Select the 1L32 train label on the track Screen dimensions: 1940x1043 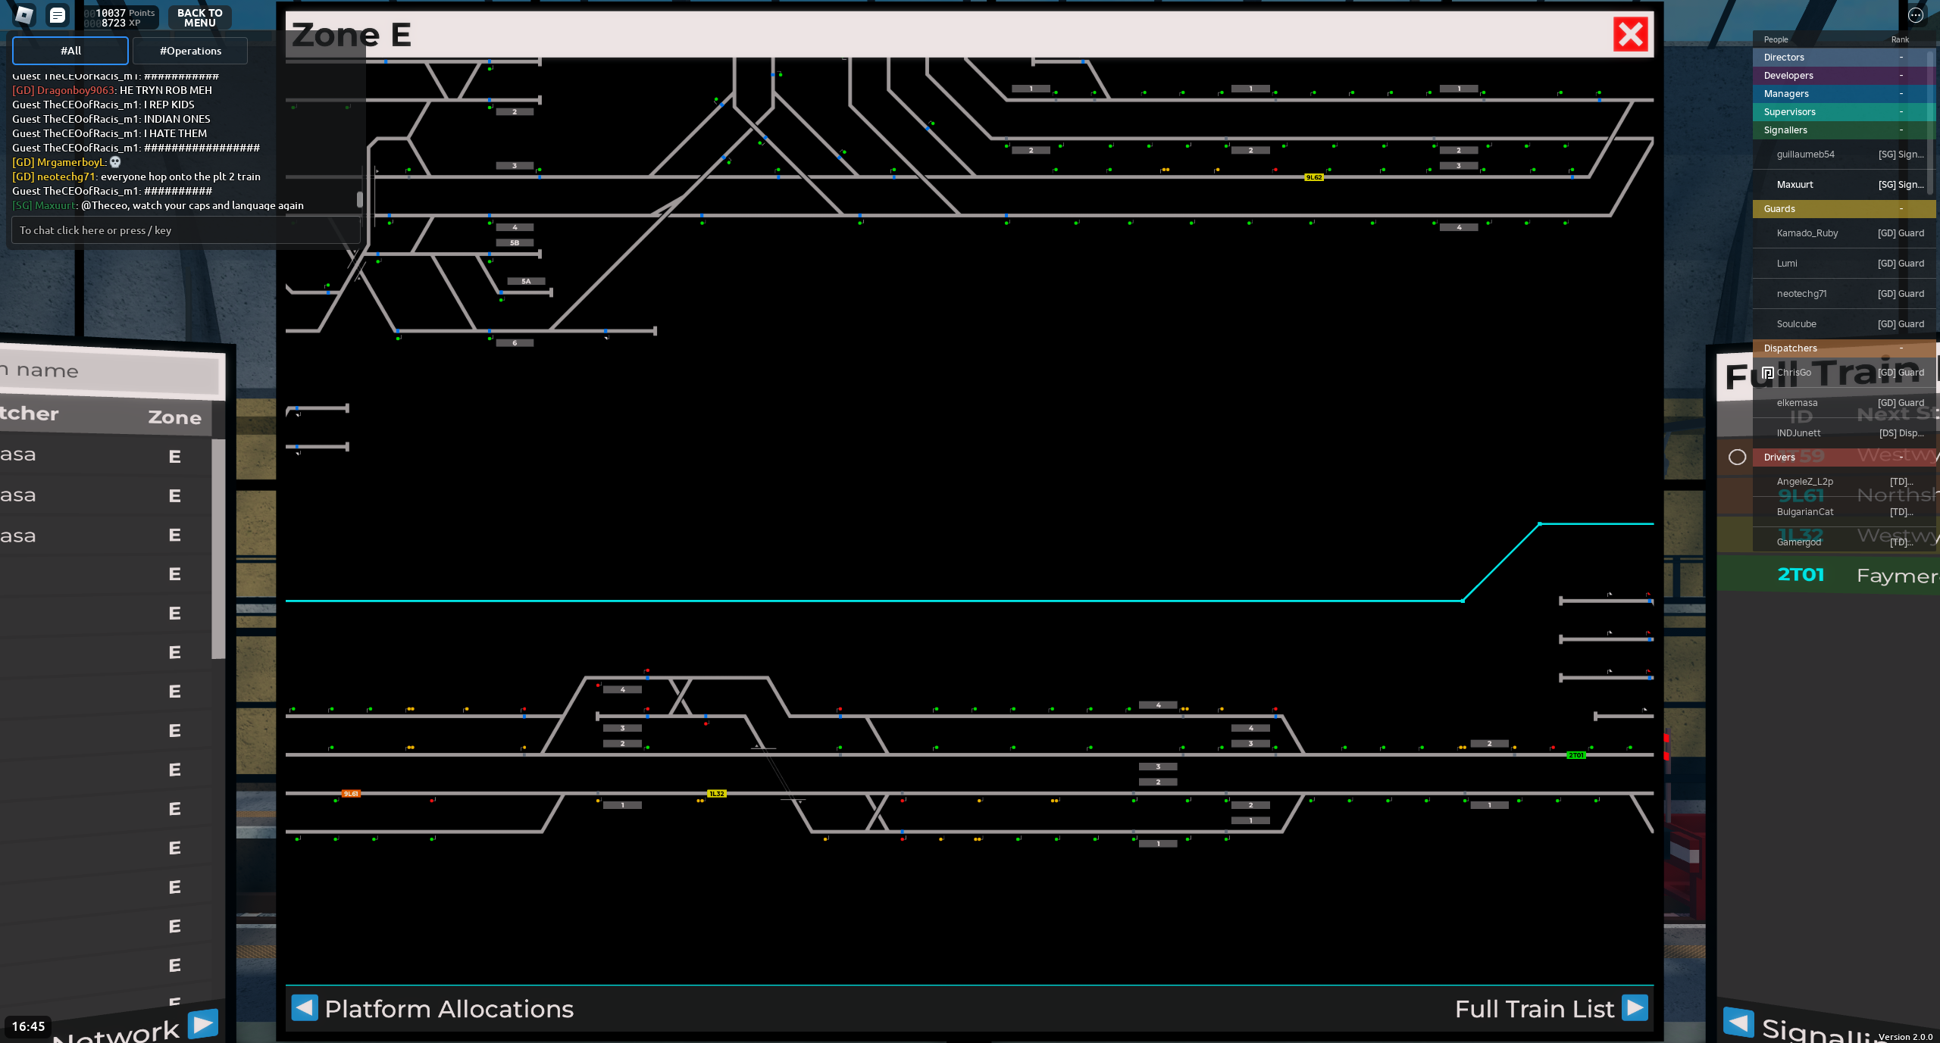click(x=716, y=794)
